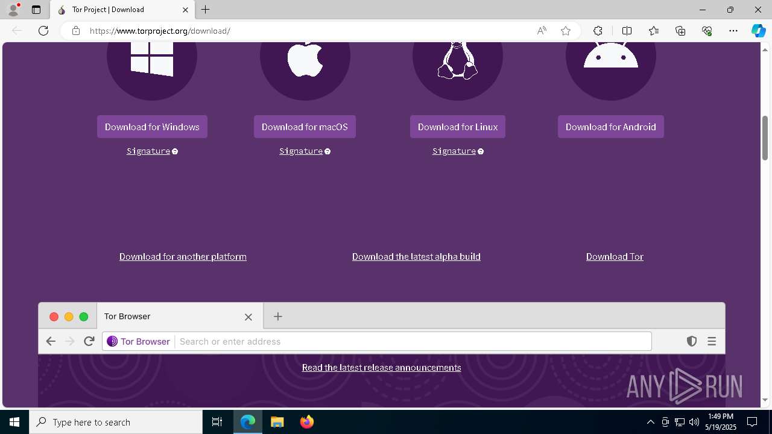The height and width of the screenshot is (434, 772).
Task: Add page to favorites star icon
Action: [x=566, y=31]
